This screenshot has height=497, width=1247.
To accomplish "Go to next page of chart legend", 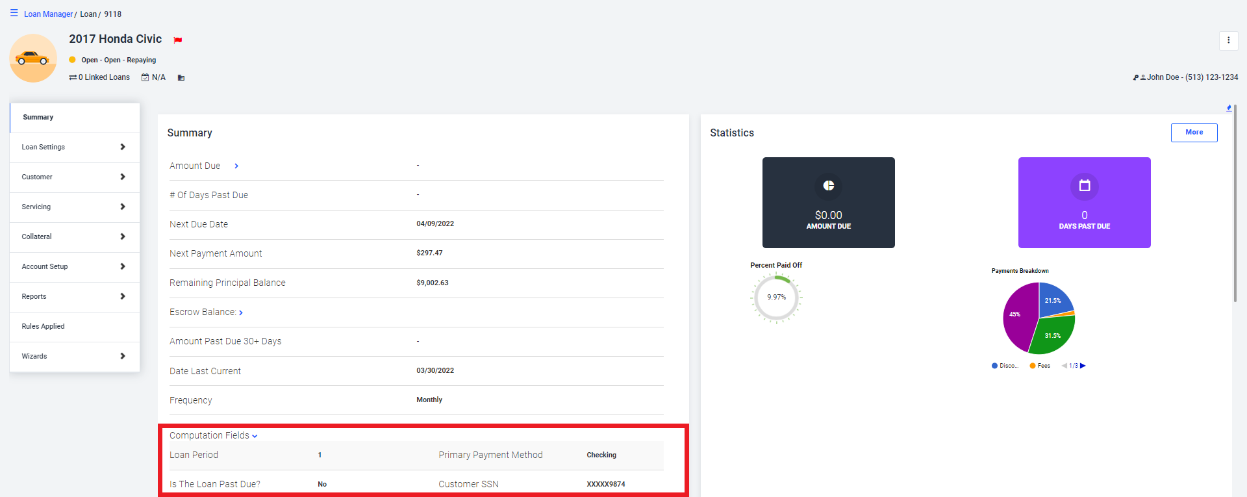I will (1083, 366).
